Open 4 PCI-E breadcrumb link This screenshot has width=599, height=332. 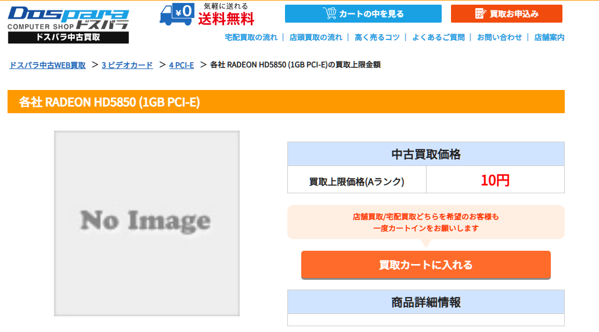(181, 65)
